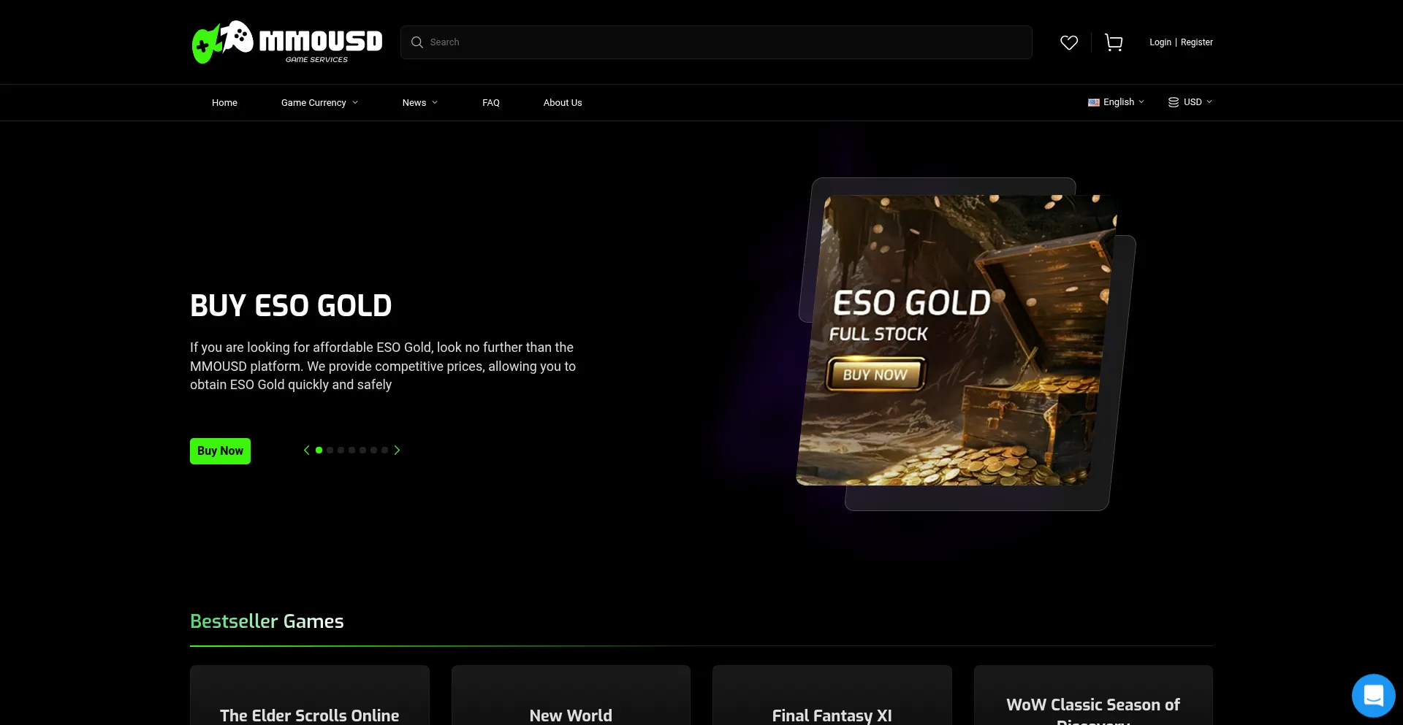
Task: Select the second carousel dot
Action: [330, 450]
